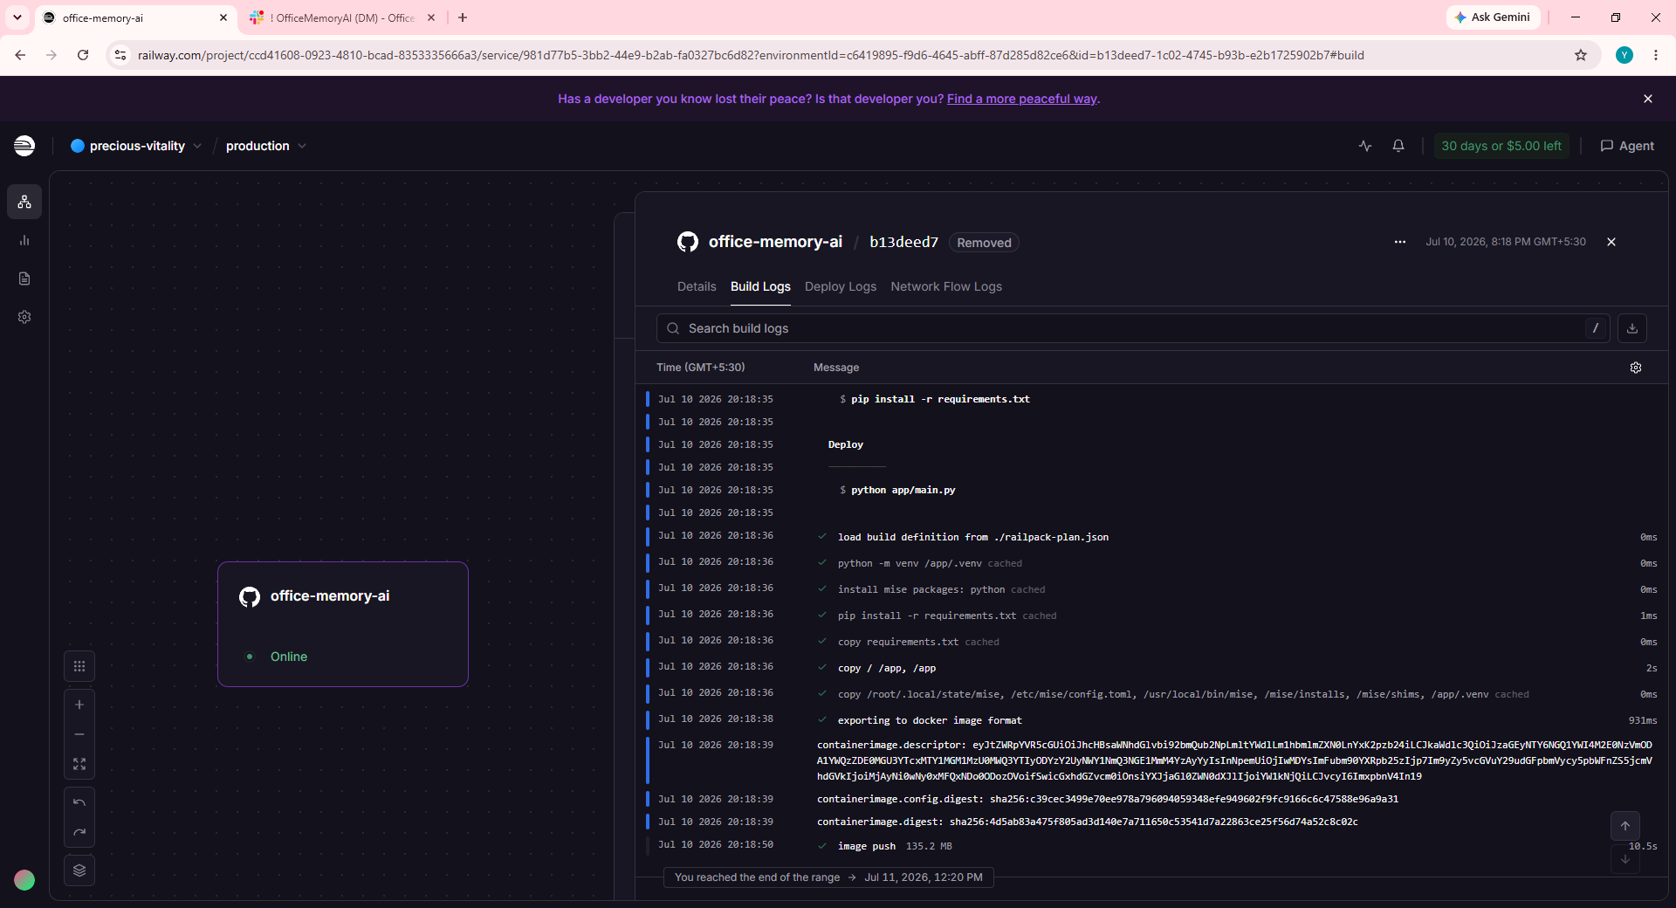Screen dimensions: 1676x908
Task: Jump to bottom of logs arrow
Action: tap(1625, 859)
